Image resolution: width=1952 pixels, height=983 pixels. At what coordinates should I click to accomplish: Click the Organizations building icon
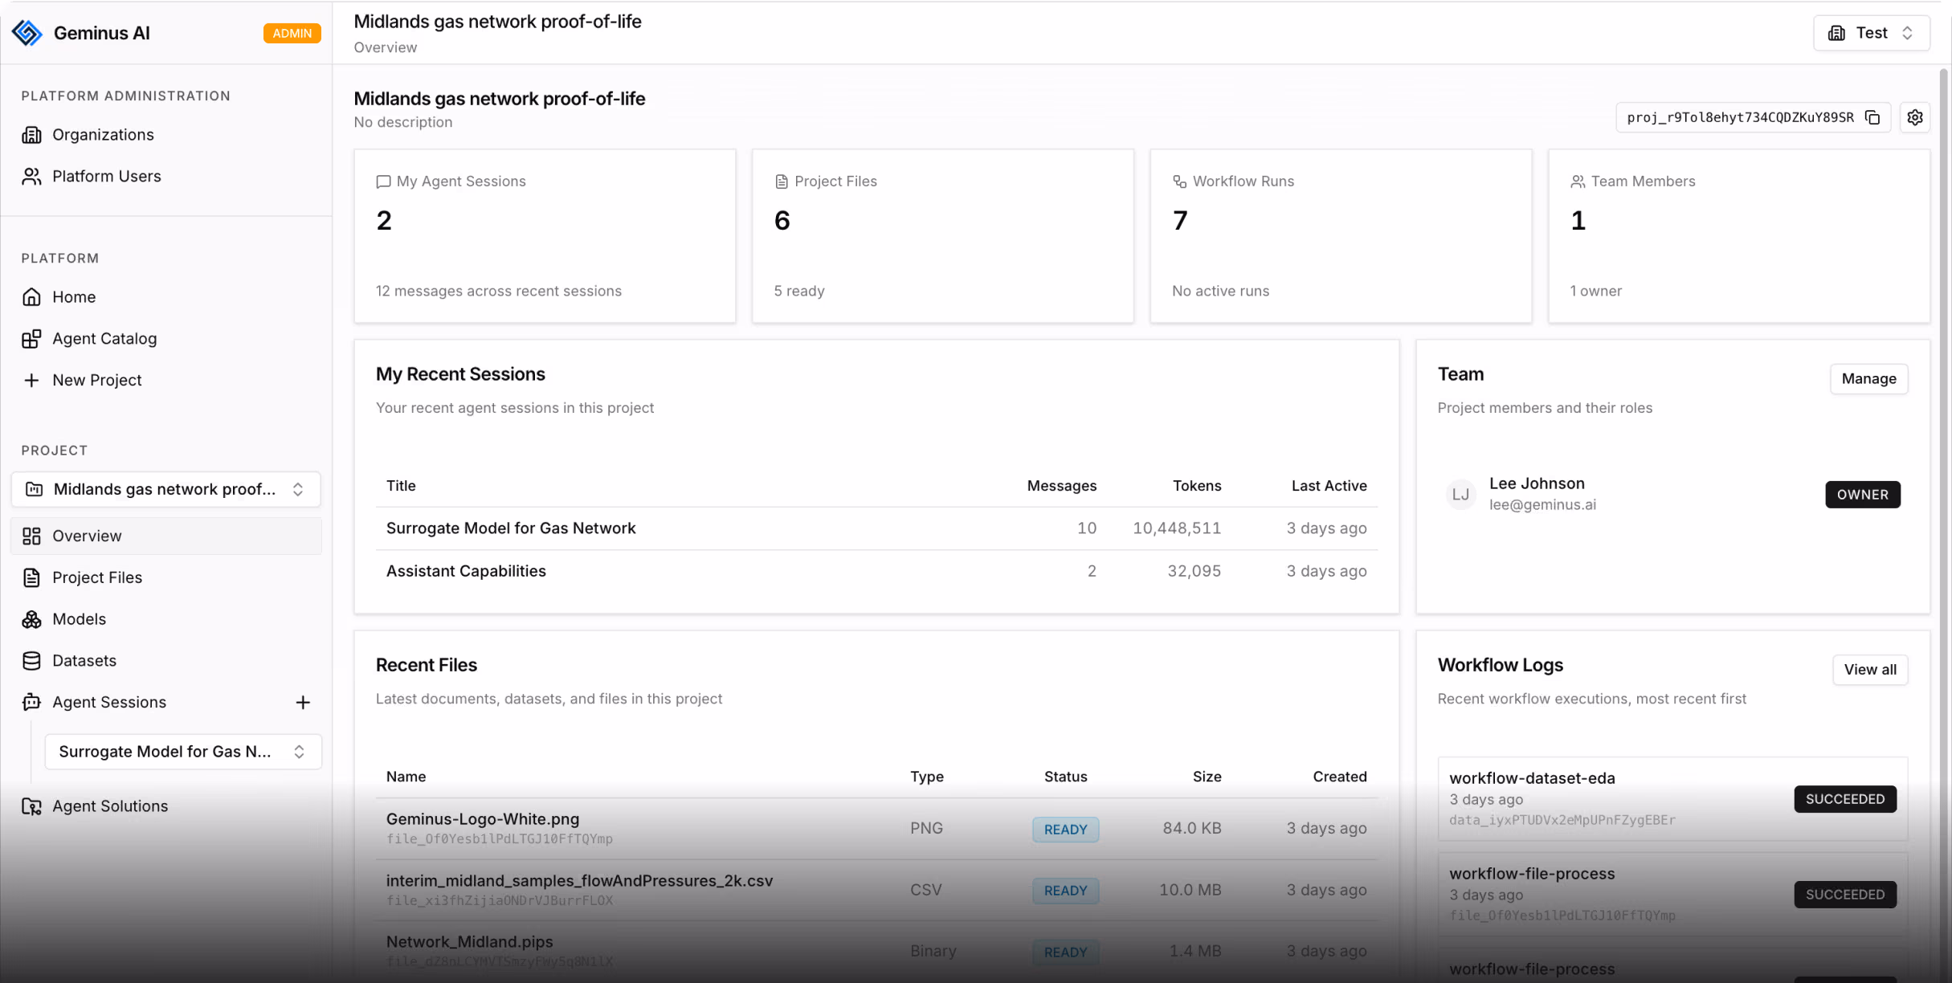31,135
